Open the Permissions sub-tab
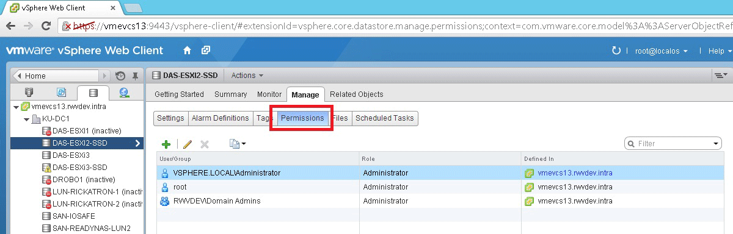This screenshot has width=733, height=234. click(x=302, y=118)
